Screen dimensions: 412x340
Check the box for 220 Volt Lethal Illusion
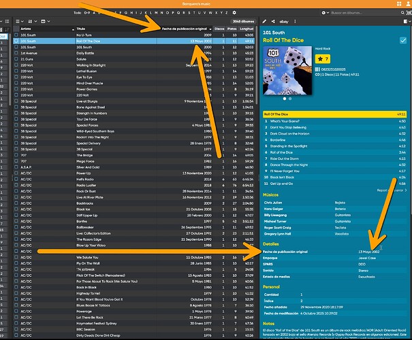pos(16,71)
